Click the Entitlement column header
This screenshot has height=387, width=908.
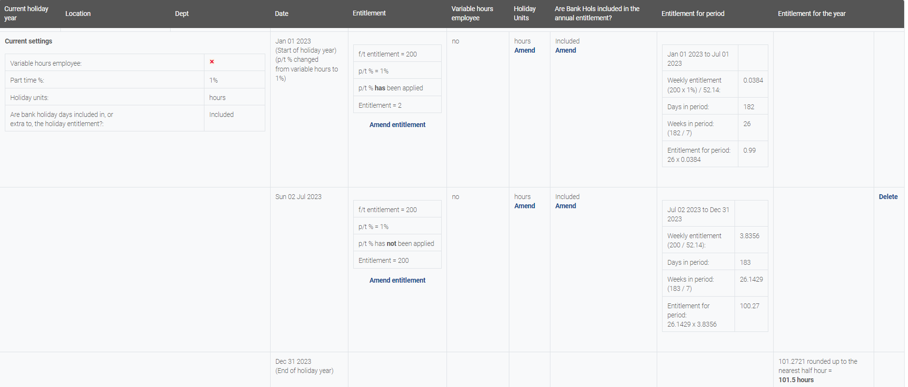(369, 13)
